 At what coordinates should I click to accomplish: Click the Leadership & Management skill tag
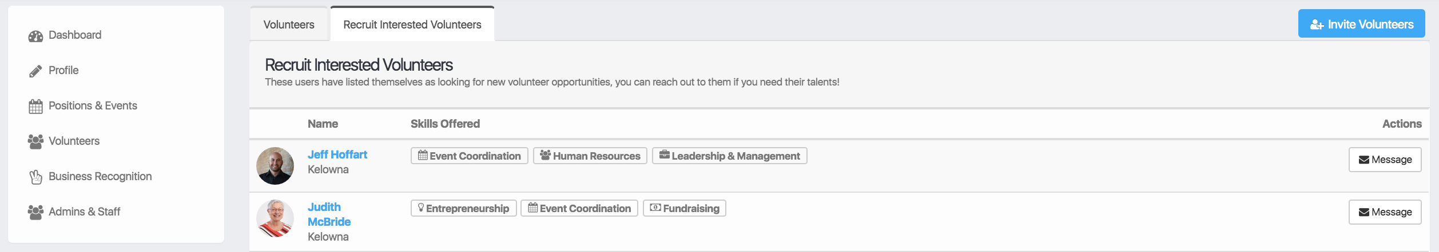point(729,156)
